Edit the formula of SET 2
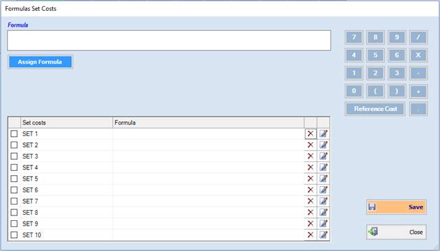The image size is (440, 251). (323, 145)
